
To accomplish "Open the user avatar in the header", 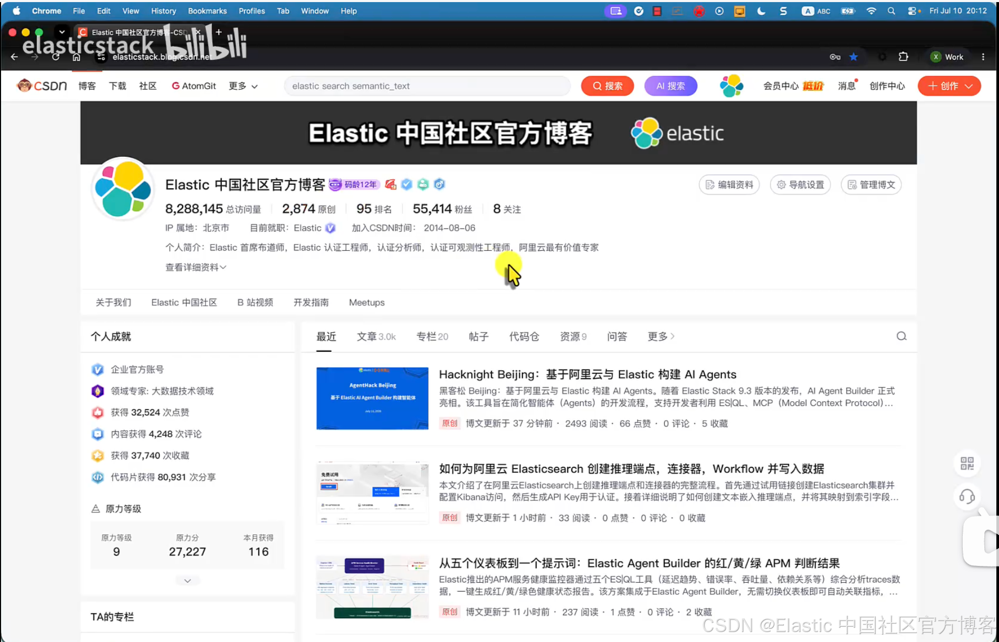I will pyautogui.click(x=731, y=85).
